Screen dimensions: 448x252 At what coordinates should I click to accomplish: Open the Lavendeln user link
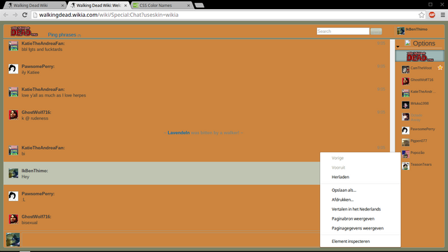pyautogui.click(x=178, y=132)
